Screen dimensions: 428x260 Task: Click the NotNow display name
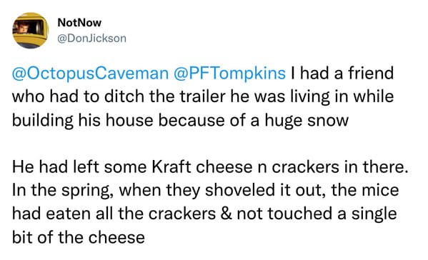[79, 23]
